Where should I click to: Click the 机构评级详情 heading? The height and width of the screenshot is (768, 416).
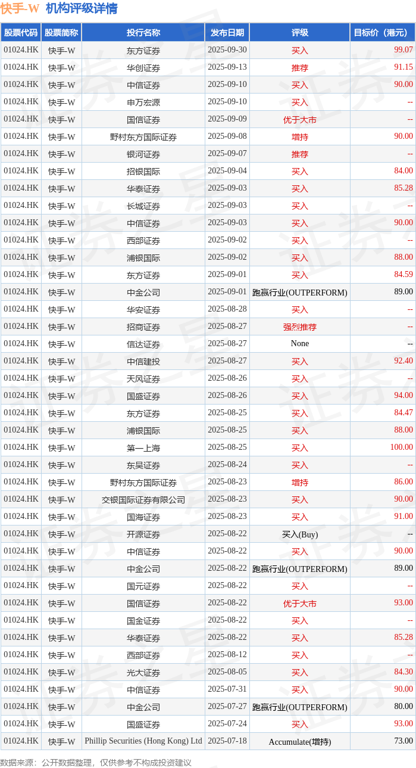click(x=82, y=9)
